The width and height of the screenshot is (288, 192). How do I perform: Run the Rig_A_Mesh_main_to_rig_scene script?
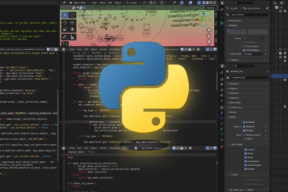pos(190,148)
